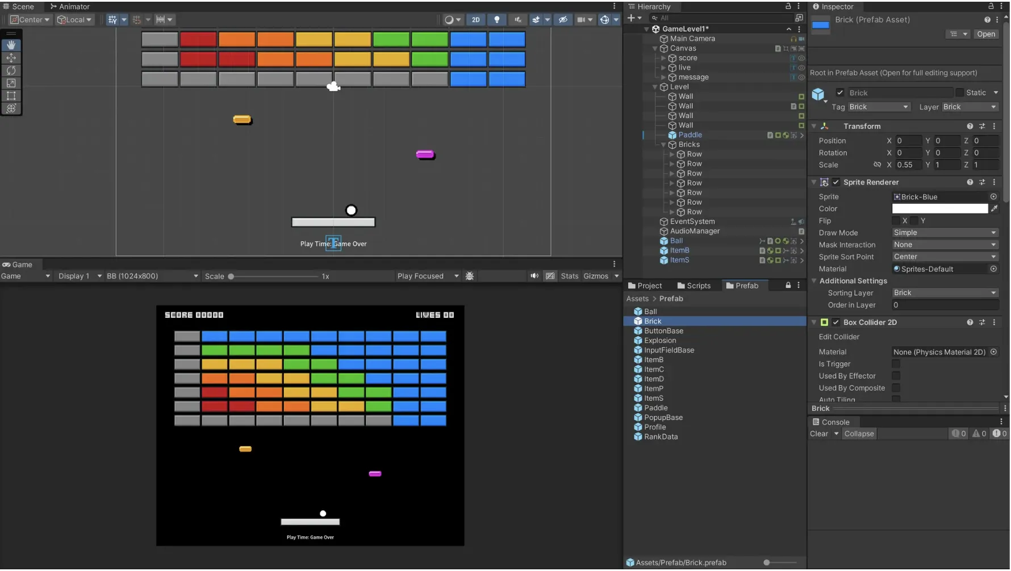Select the Hand view tool
Screen dimensions: 1011x571
11,45
